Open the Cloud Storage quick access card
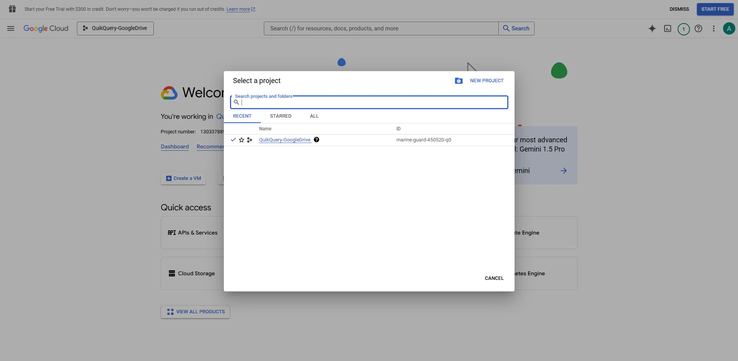This screenshot has width=738, height=361. [x=192, y=273]
